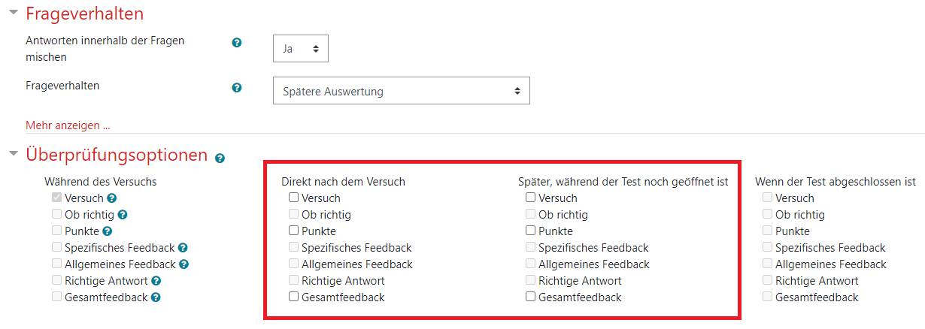This screenshot has width=925, height=329.
Task: Show help for Spezifisches Feedback
Action: 183,248
